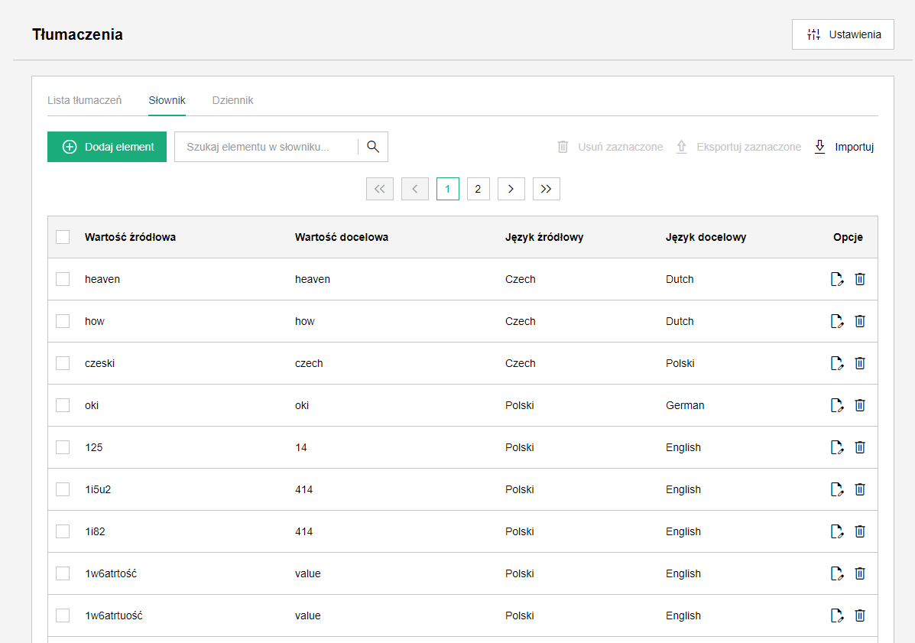Select page 1 in pagination
The height and width of the screenshot is (643, 915).
coord(448,189)
